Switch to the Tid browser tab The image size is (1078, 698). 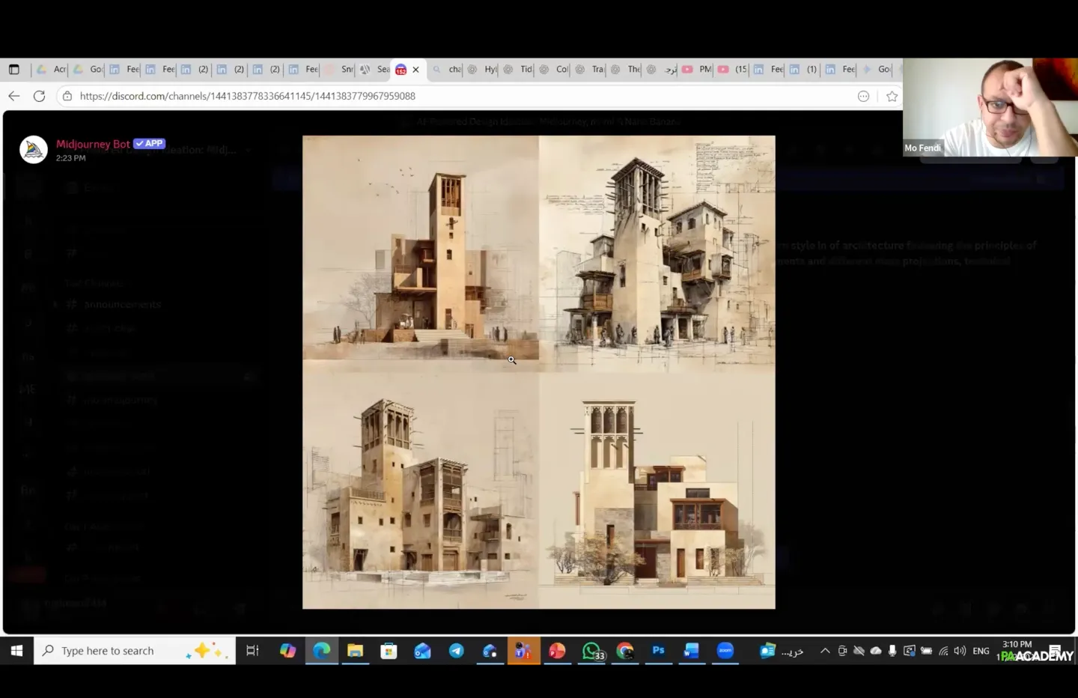[519, 70]
